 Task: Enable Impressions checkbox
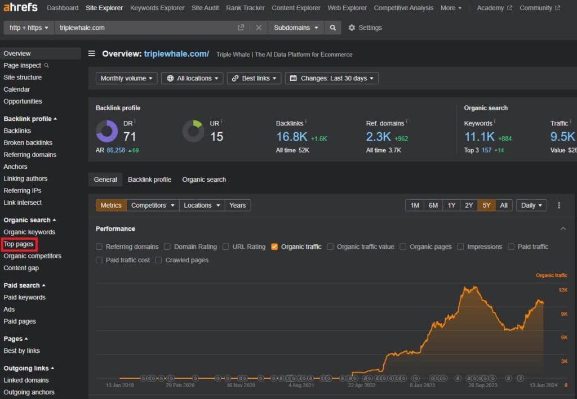pyautogui.click(x=460, y=246)
